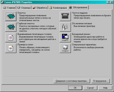Click the Очистка heading text
The width and height of the screenshot is (114, 92).
[22, 13]
